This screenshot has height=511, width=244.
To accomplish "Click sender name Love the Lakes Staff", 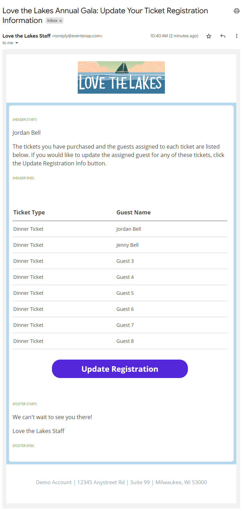I will (26, 36).
